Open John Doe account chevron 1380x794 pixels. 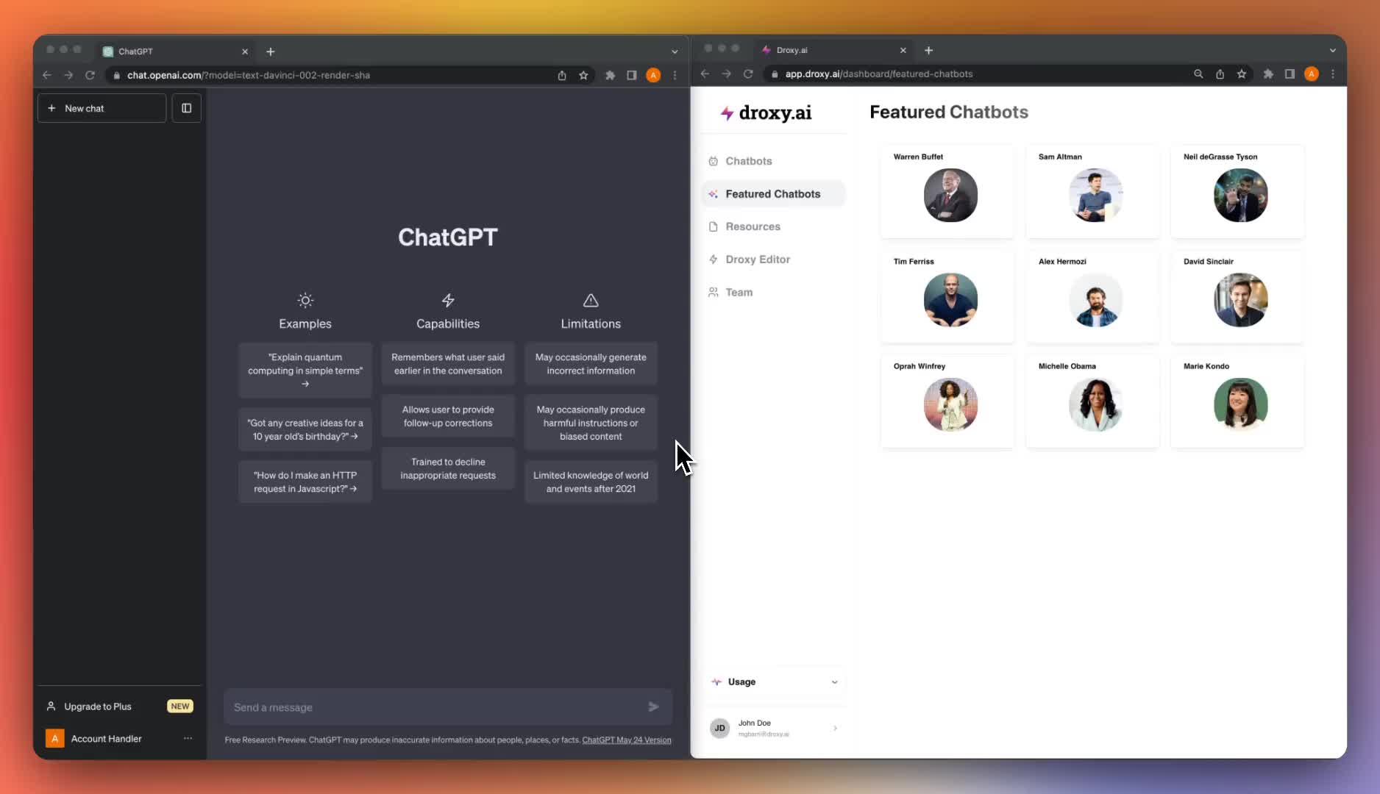click(x=835, y=728)
